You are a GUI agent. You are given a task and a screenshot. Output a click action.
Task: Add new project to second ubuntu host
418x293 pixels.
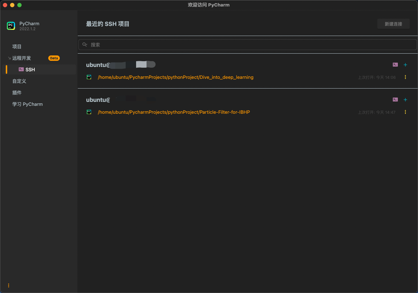[405, 100]
